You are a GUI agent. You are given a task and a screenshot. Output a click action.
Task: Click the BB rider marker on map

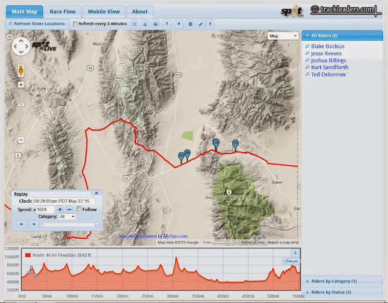pos(187,155)
